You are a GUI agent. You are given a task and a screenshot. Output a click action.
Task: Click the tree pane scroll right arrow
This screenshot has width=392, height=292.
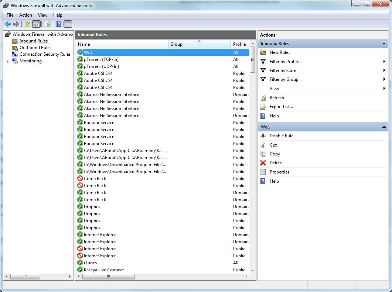(70, 276)
